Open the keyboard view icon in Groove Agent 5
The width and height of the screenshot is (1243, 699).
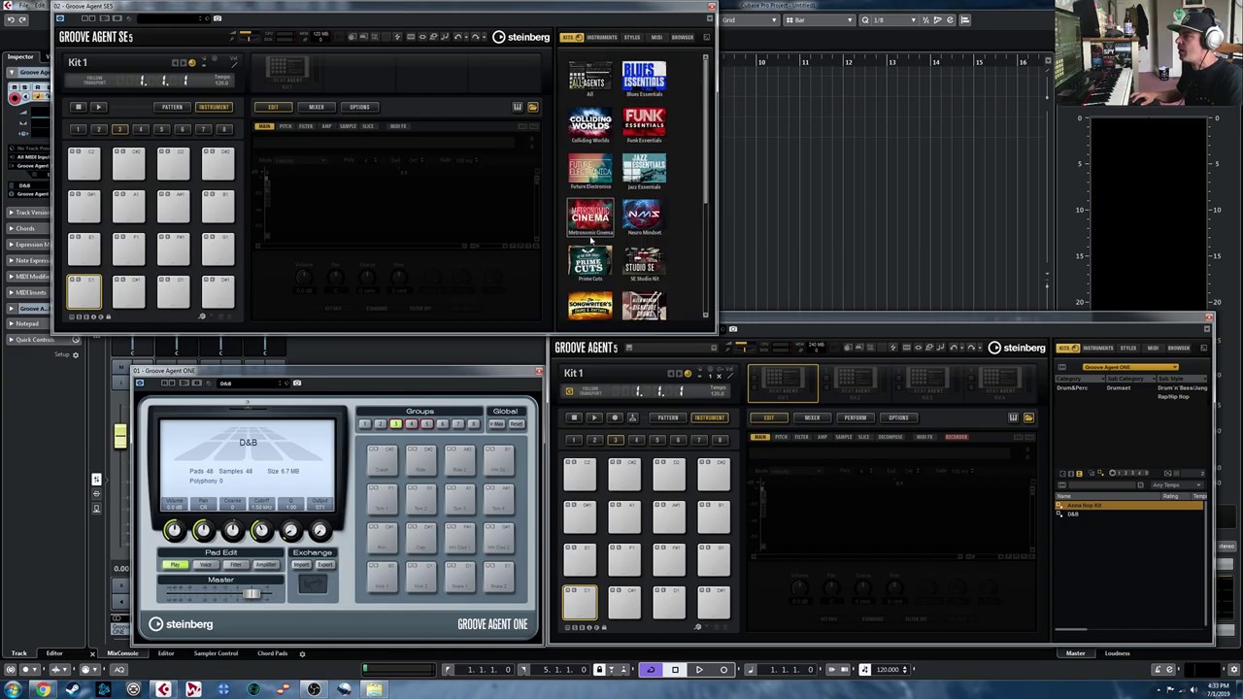1013,417
